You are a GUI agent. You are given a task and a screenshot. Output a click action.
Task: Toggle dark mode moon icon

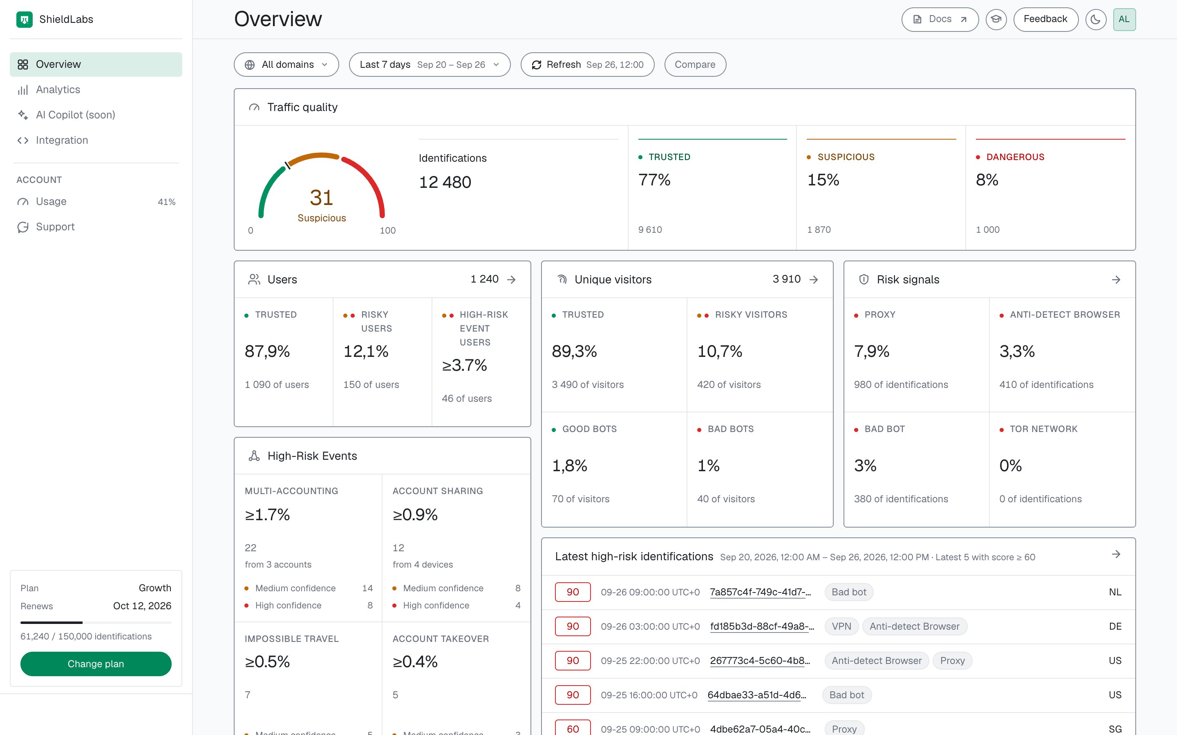tap(1095, 20)
